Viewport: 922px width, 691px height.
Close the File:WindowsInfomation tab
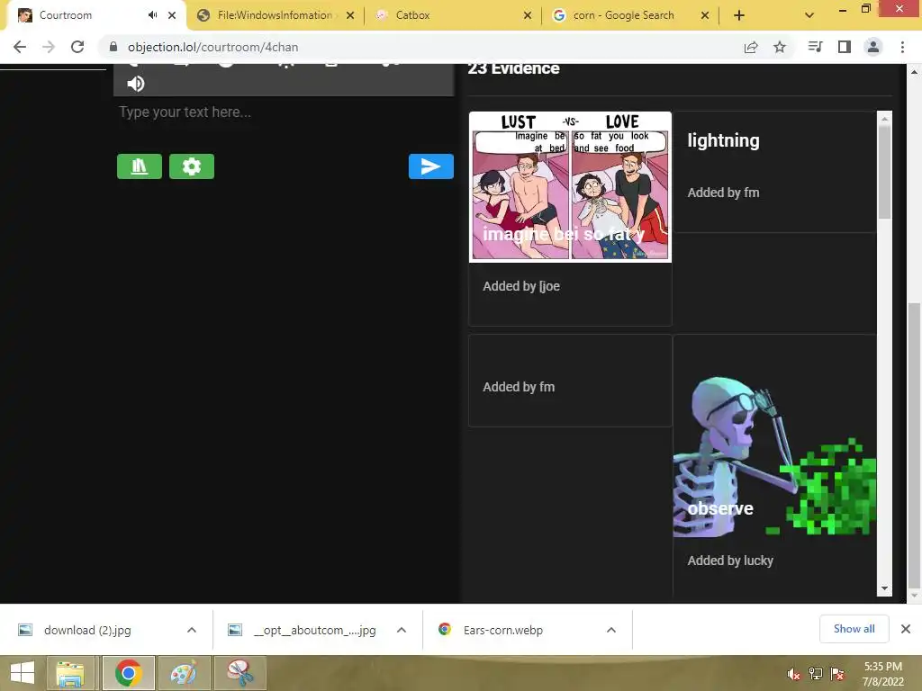pos(350,15)
